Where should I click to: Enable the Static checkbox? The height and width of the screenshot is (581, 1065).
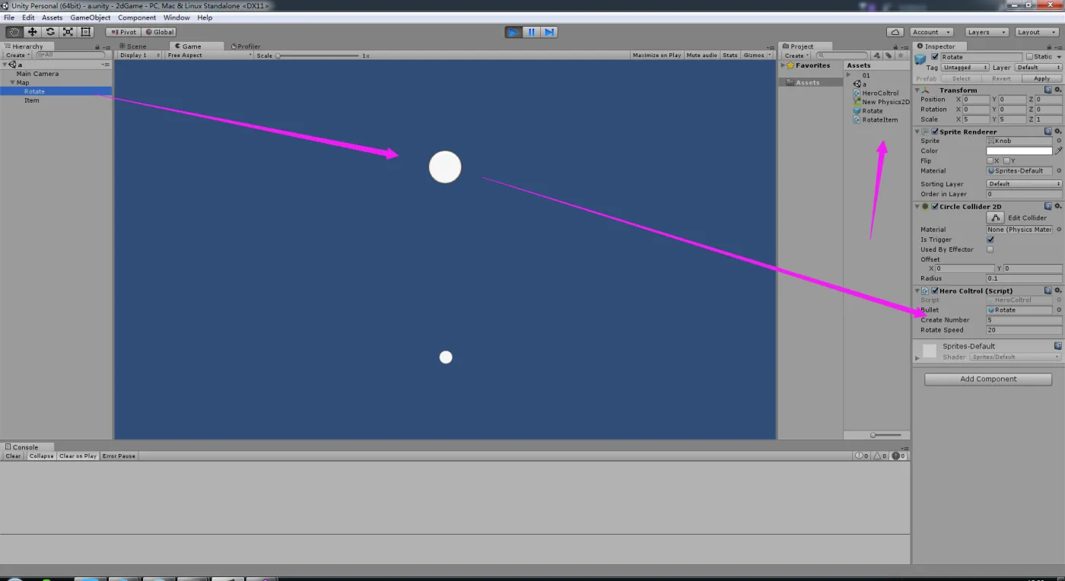(1029, 57)
